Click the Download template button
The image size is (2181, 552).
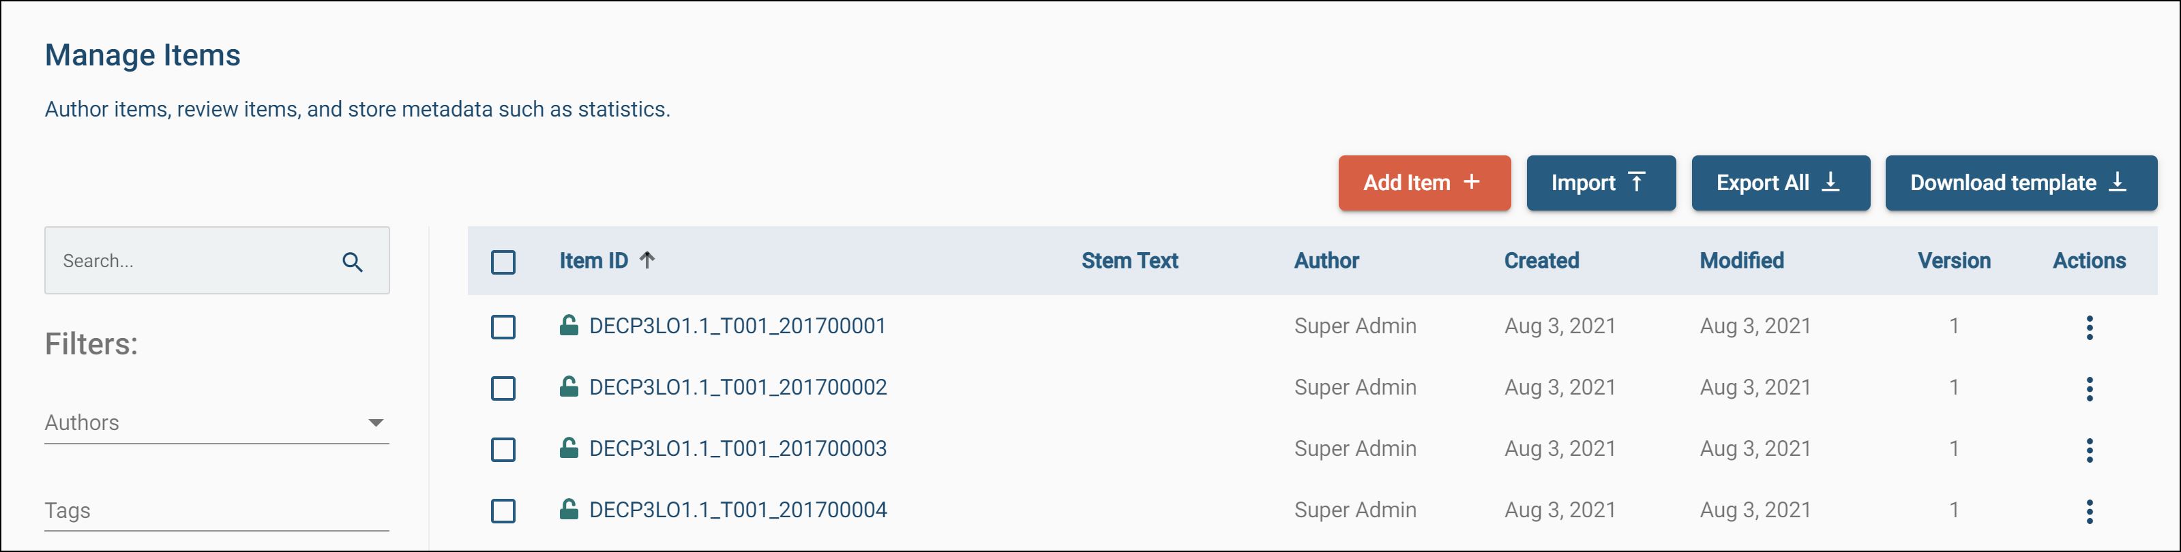[x=2020, y=183]
